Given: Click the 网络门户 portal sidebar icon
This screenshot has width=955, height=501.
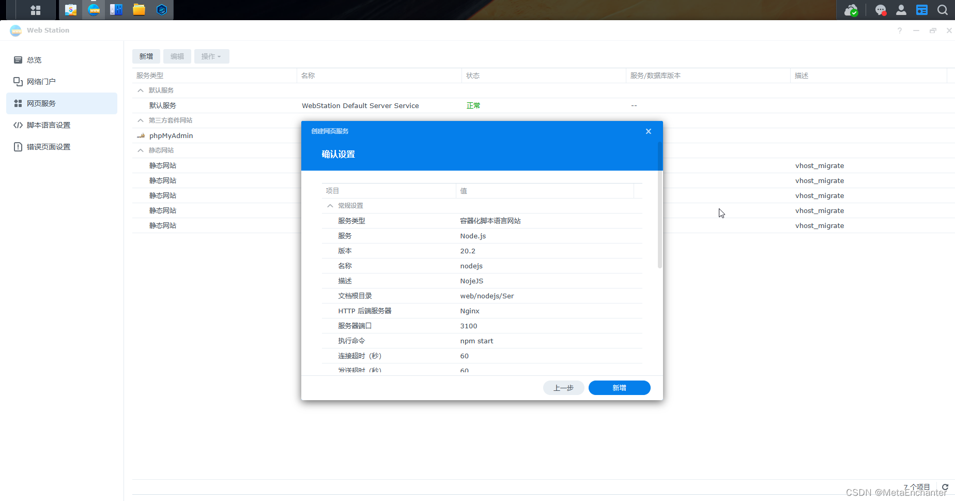Looking at the screenshot, I should pos(18,82).
